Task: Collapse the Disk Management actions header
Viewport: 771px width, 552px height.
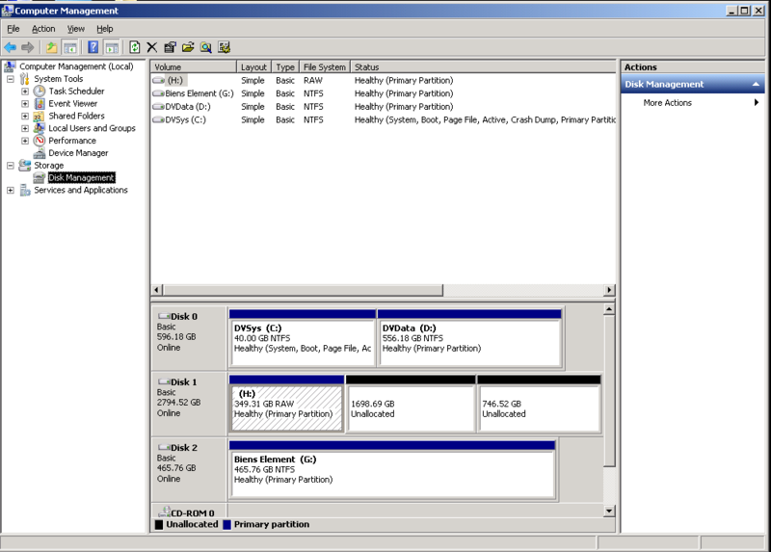Action: [756, 85]
